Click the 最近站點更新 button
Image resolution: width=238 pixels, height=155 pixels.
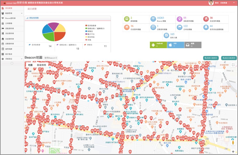pos(229,58)
